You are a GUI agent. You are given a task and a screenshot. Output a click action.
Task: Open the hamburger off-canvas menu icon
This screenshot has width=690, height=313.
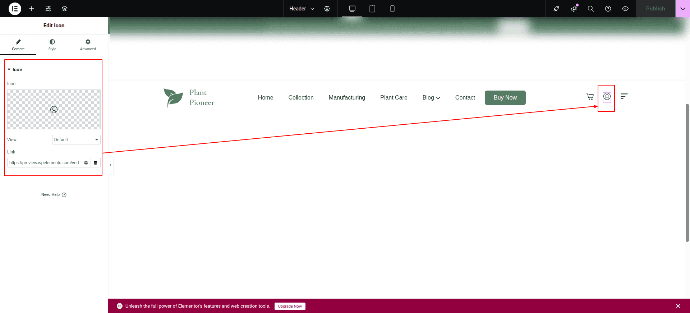pyautogui.click(x=624, y=96)
